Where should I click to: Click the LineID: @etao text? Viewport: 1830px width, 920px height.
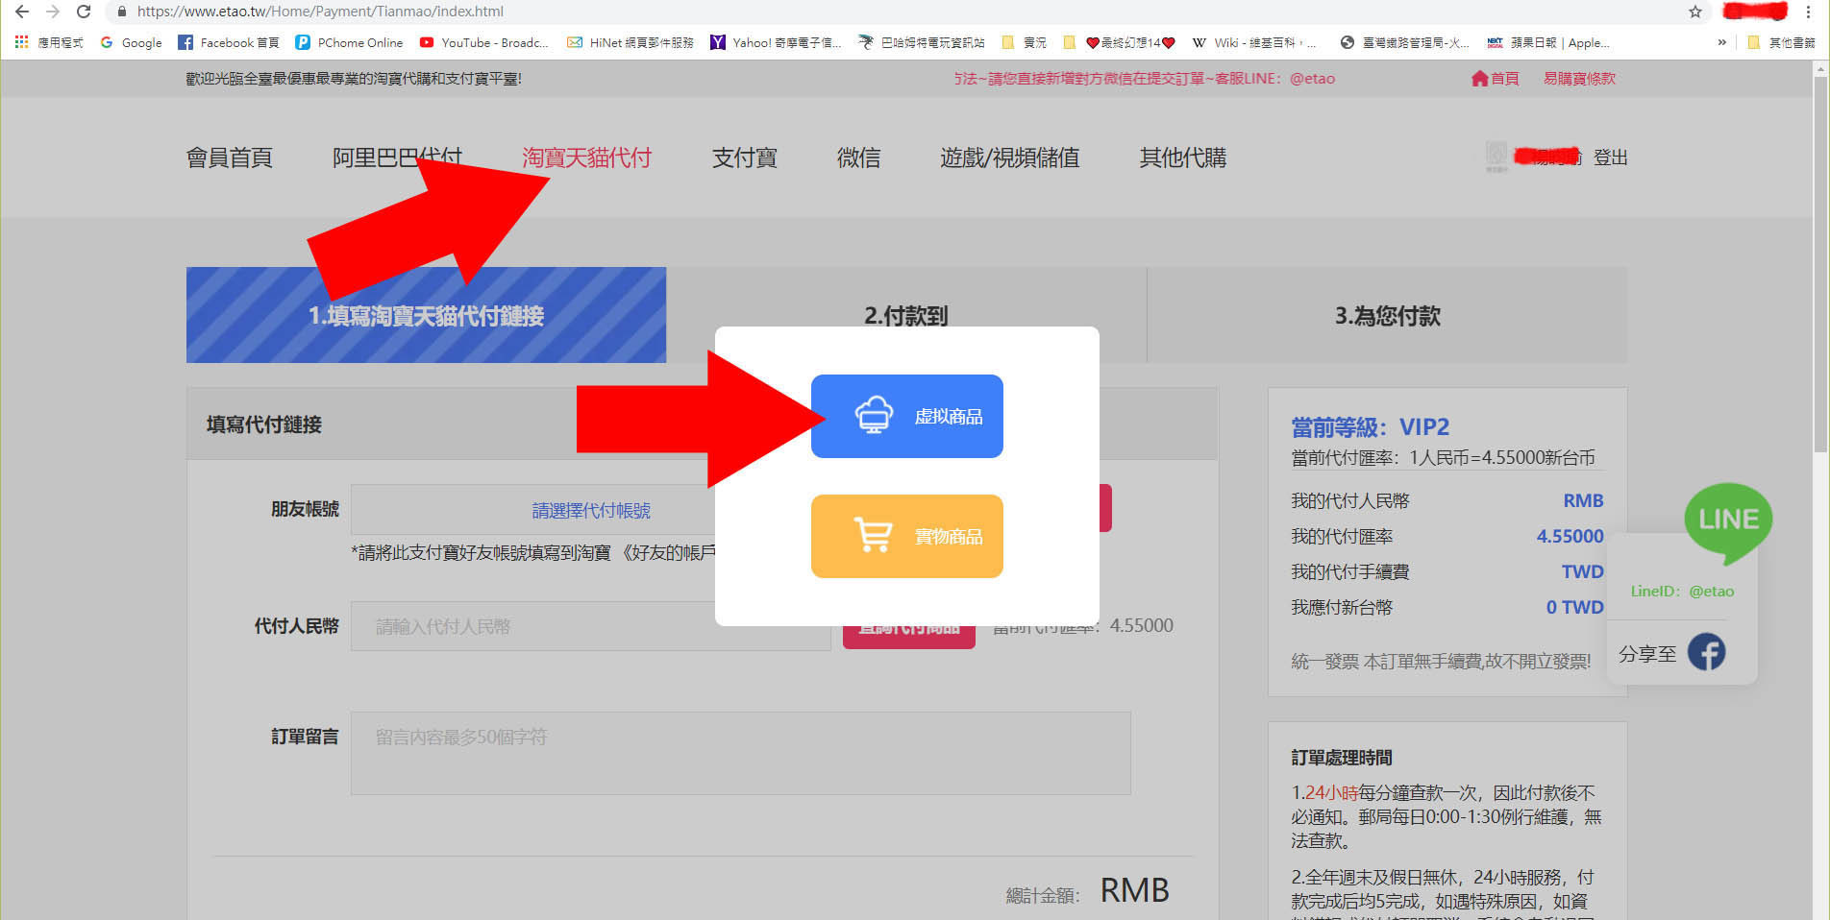click(x=1682, y=592)
